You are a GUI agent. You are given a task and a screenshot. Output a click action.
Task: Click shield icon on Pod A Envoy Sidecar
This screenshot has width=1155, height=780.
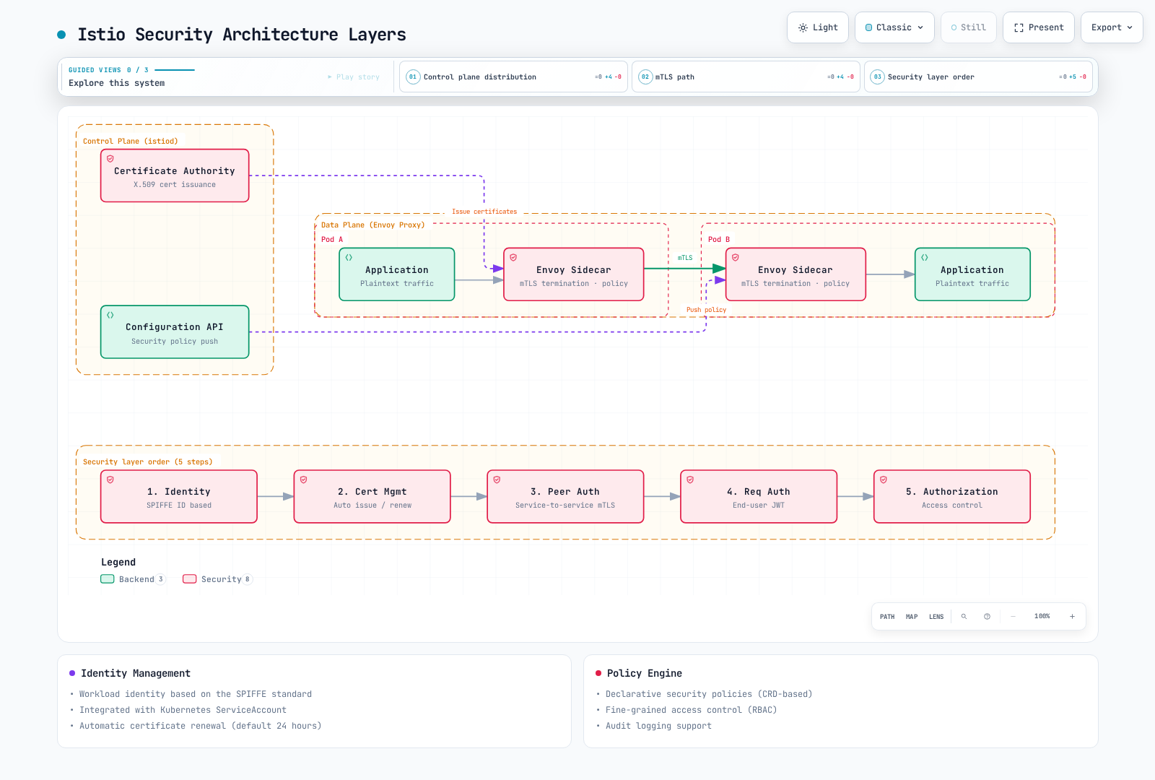coord(513,258)
